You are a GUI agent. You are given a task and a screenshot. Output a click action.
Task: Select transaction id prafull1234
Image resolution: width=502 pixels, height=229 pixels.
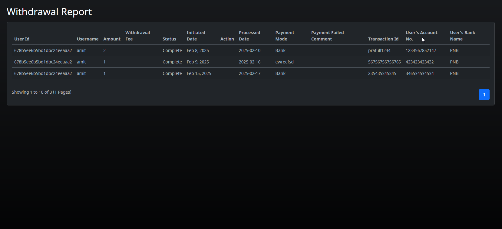point(379,50)
